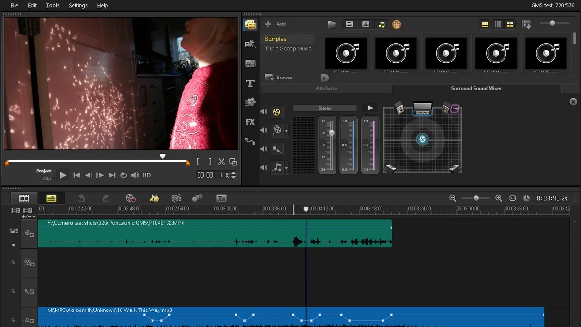Viewport: 581px width, 327px height.
Task: Click the project duration clock icon
Action: pyautogui.click(x=527, y=198)
